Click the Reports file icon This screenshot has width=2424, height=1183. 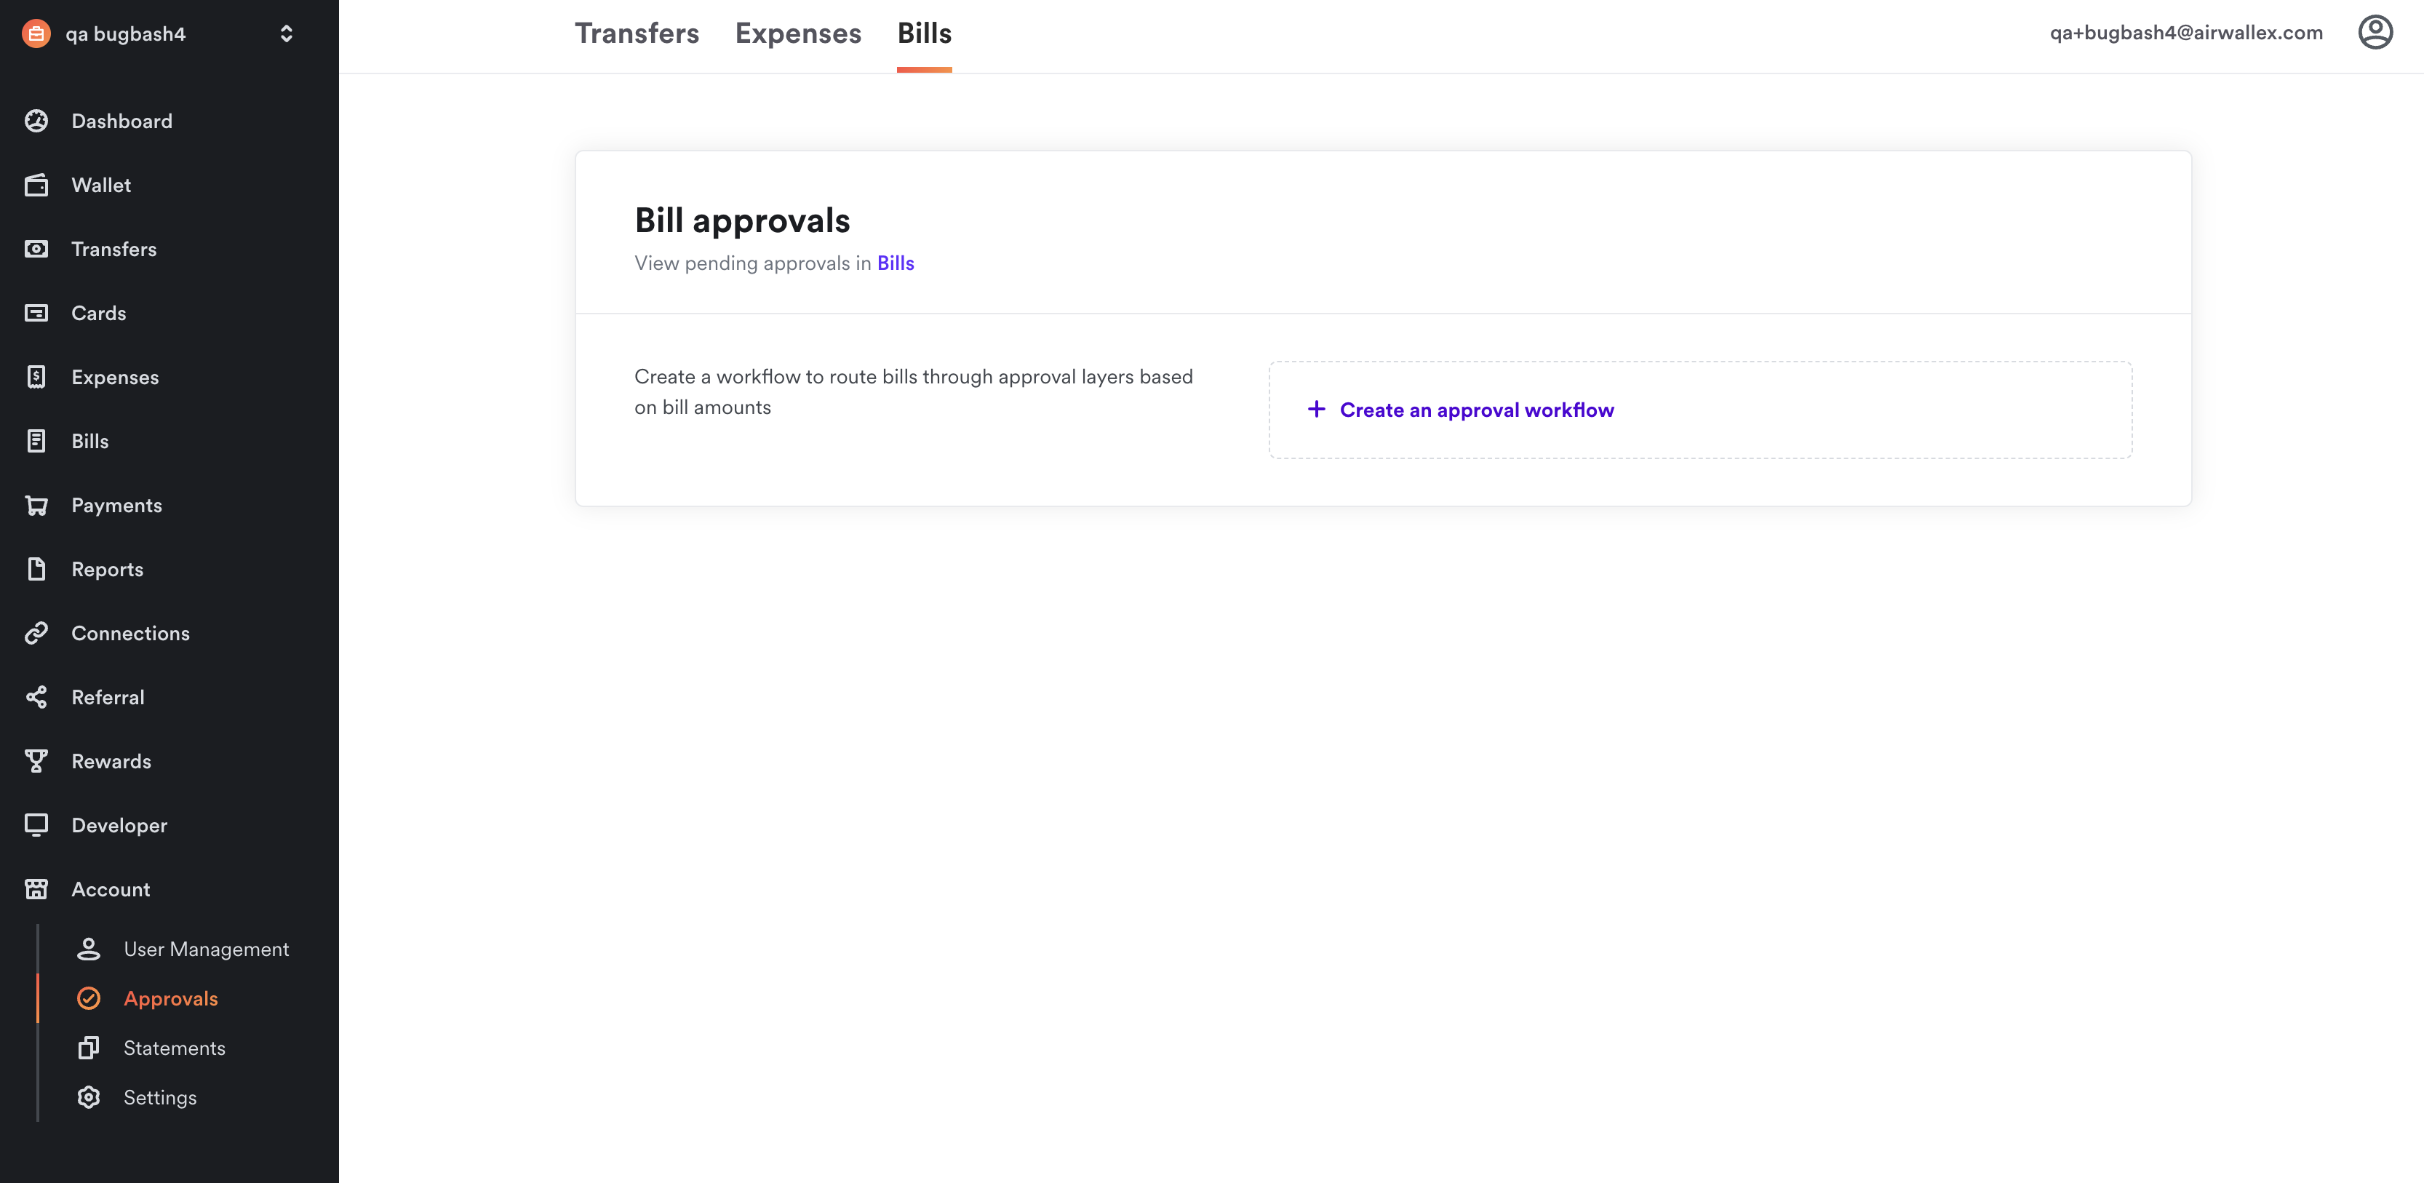click(36, 570)
